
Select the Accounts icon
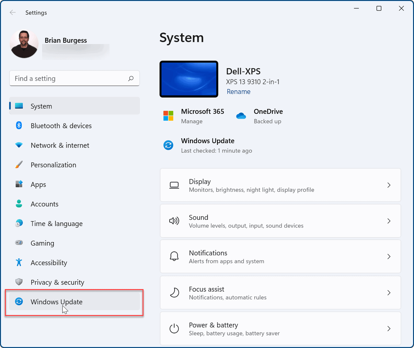pos(19,204)
